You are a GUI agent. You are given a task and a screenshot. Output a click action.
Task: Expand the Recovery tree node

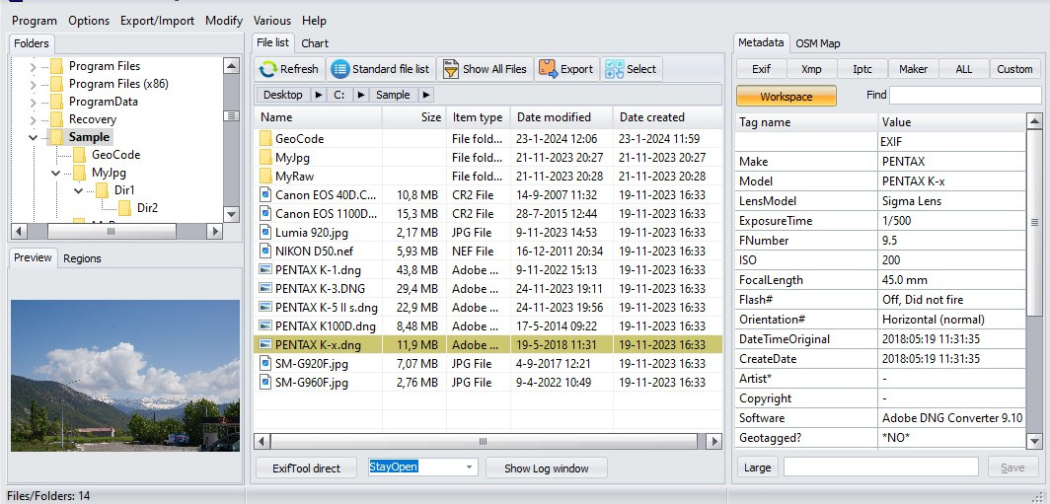tap(33, 119)
